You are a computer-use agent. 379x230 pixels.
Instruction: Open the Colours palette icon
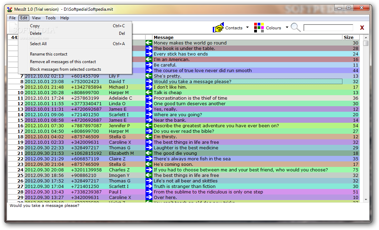[259, 28]
